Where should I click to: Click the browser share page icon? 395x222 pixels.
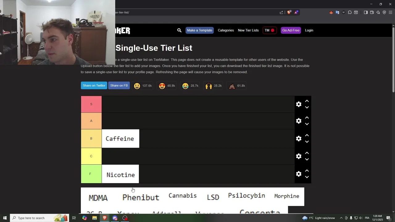[281, 12]
